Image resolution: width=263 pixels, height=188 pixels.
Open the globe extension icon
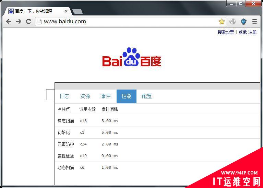coord(232,21)
